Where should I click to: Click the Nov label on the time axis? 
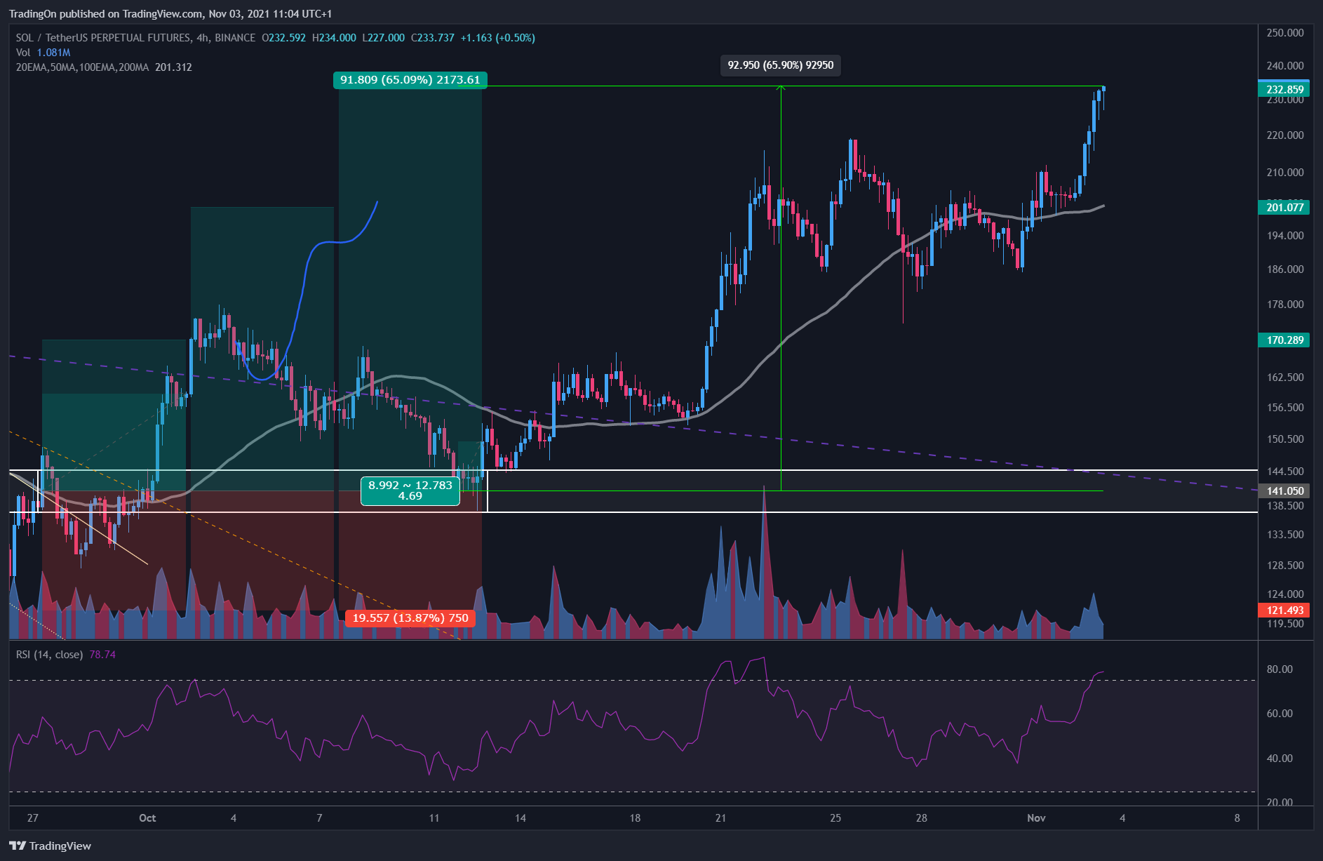point(1036,818)
